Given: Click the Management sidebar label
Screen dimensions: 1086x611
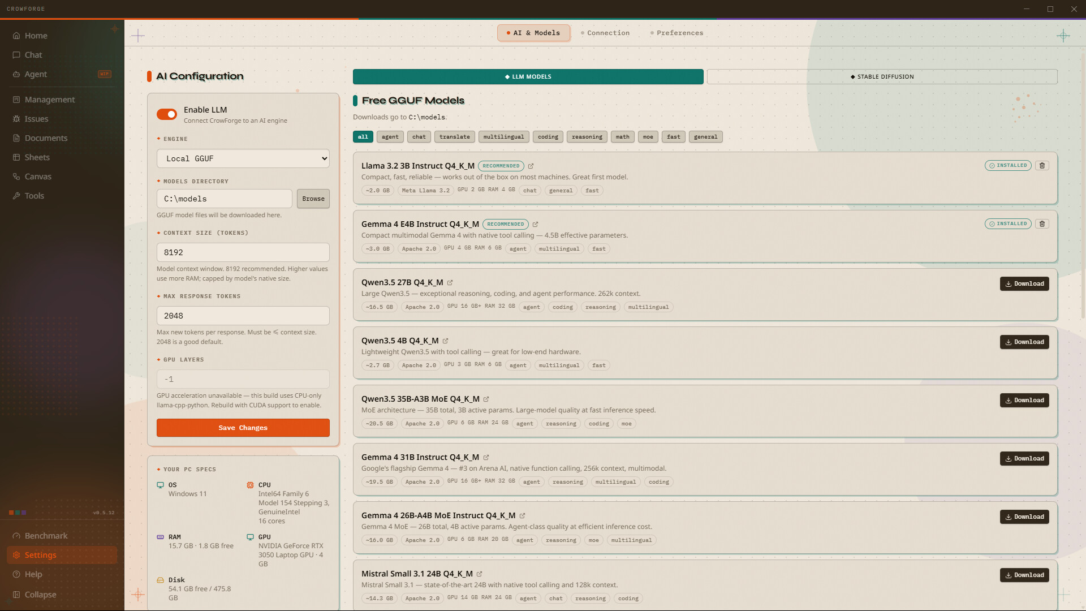Looking at the screenshot, I should [x=50, y=100].
